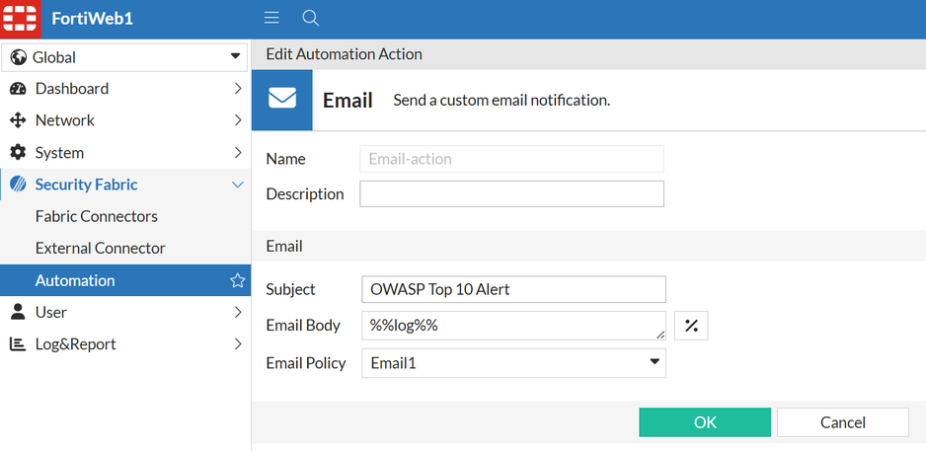Open the search magnifier icon

coord(310,19)
